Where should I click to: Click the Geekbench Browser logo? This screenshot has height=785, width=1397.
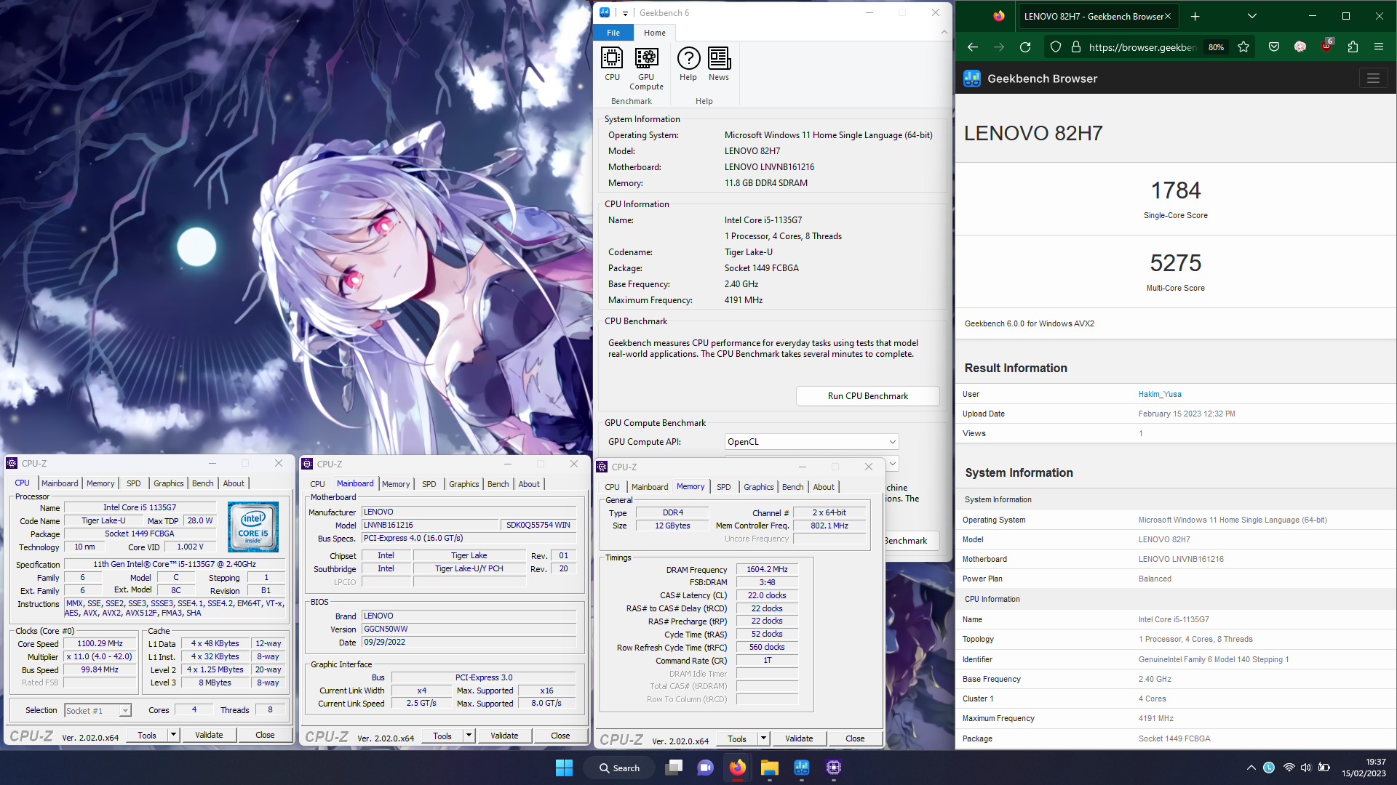coord(972,78)
